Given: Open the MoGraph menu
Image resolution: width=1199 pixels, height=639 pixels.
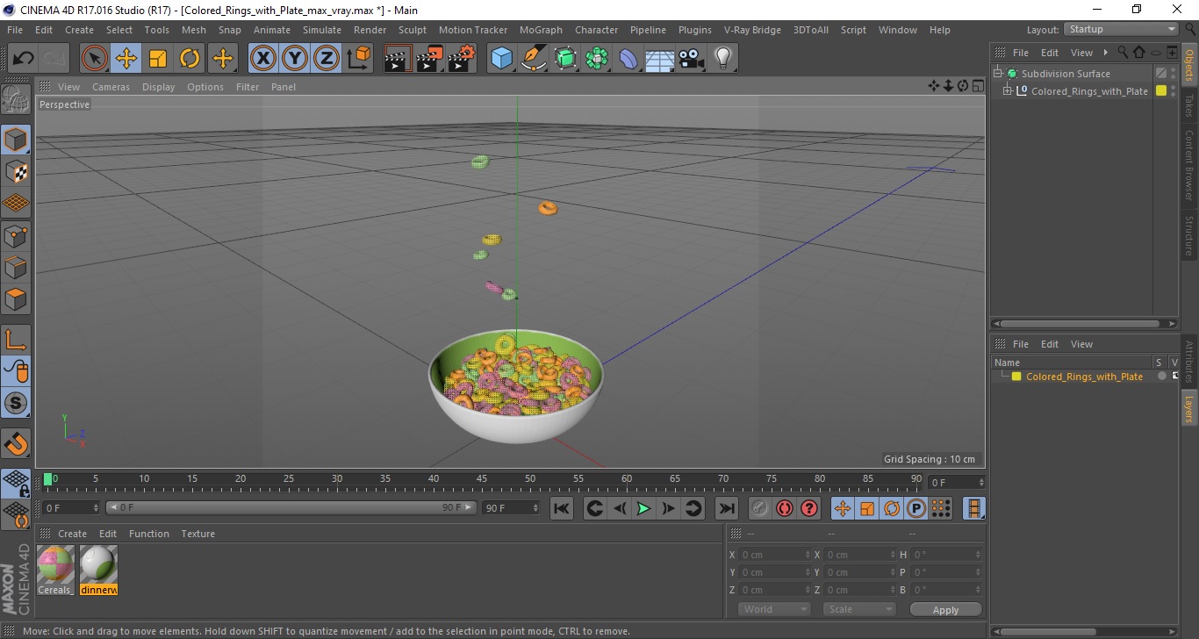Looking at the screenshot, I should (x=541, y=30).
